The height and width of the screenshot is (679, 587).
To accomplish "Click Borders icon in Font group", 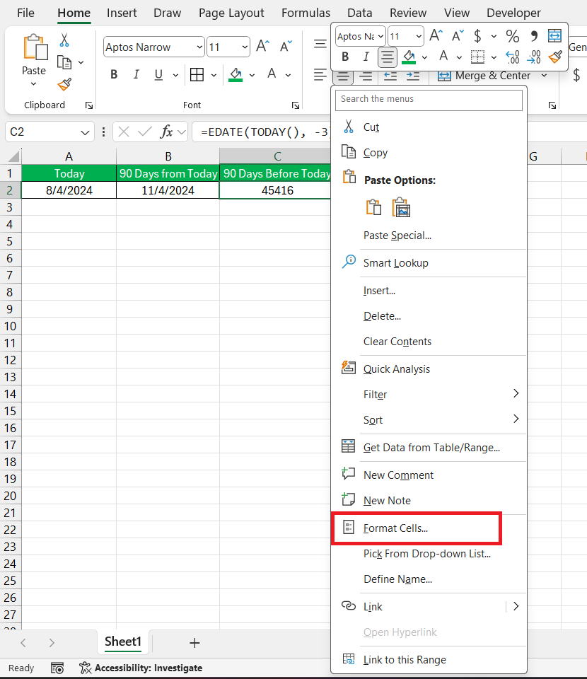I will (x=197, y=74).
